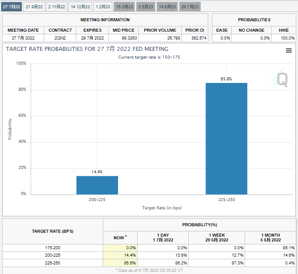
Task: Click the 225-250 bar showing 85.6%
Action: tap(226, 139)
